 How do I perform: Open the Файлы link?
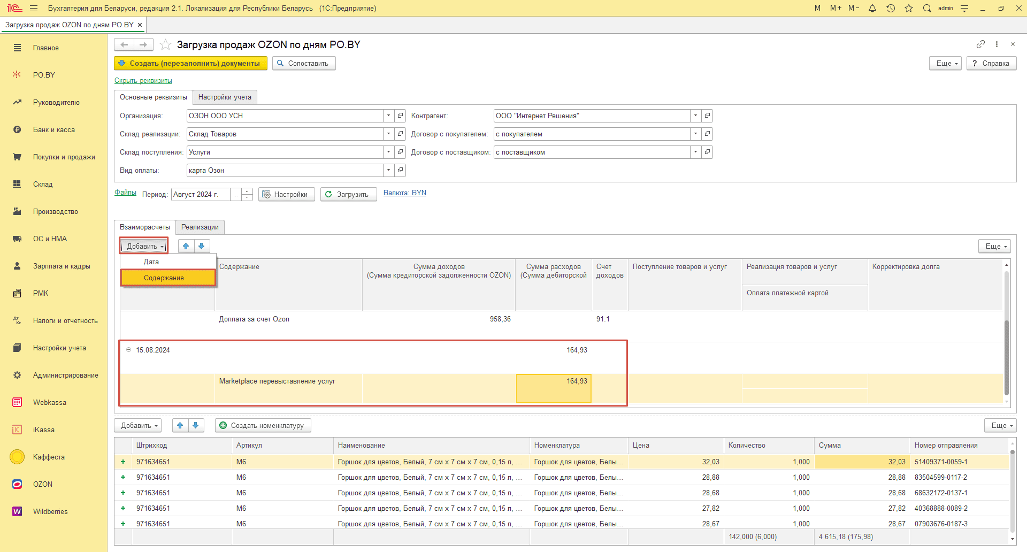click(x=125, y=193)
